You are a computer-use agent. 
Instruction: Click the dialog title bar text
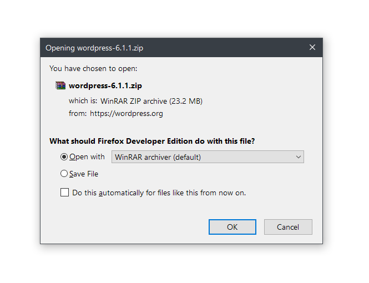click(94, 48)
